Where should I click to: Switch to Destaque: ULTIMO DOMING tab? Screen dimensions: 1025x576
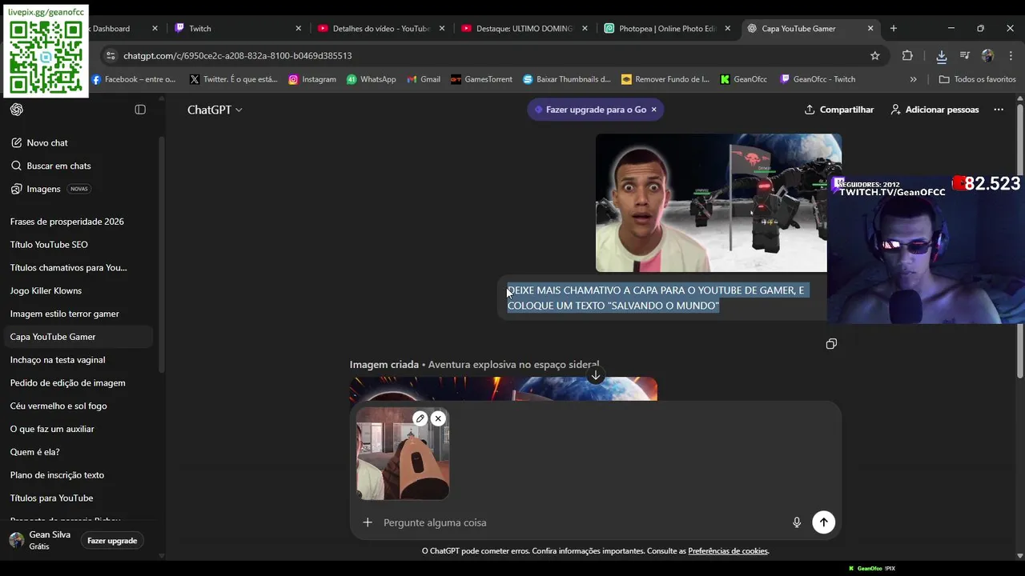pos(525,29)
